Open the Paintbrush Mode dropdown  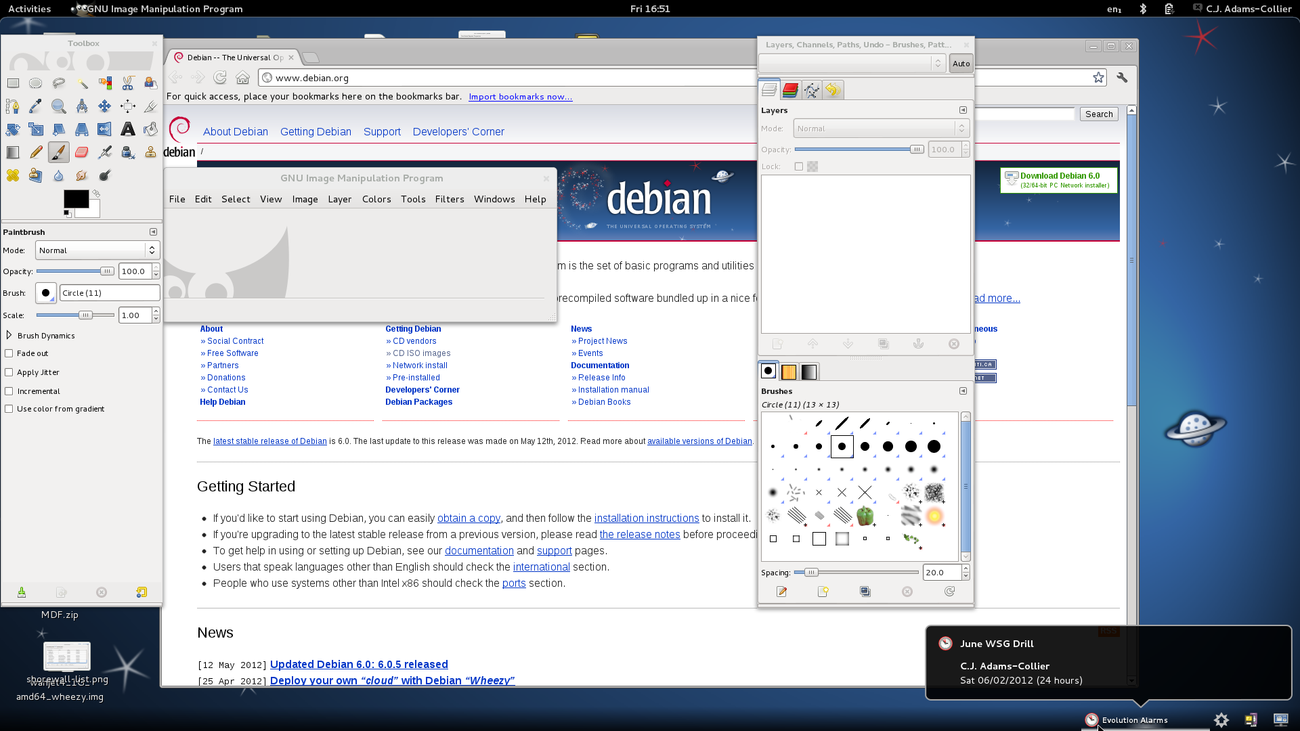pyautogui.click(x=97, y=250)
